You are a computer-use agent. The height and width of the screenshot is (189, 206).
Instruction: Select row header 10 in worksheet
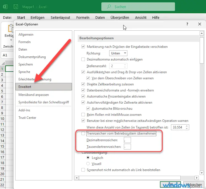(x=2, y=119)
